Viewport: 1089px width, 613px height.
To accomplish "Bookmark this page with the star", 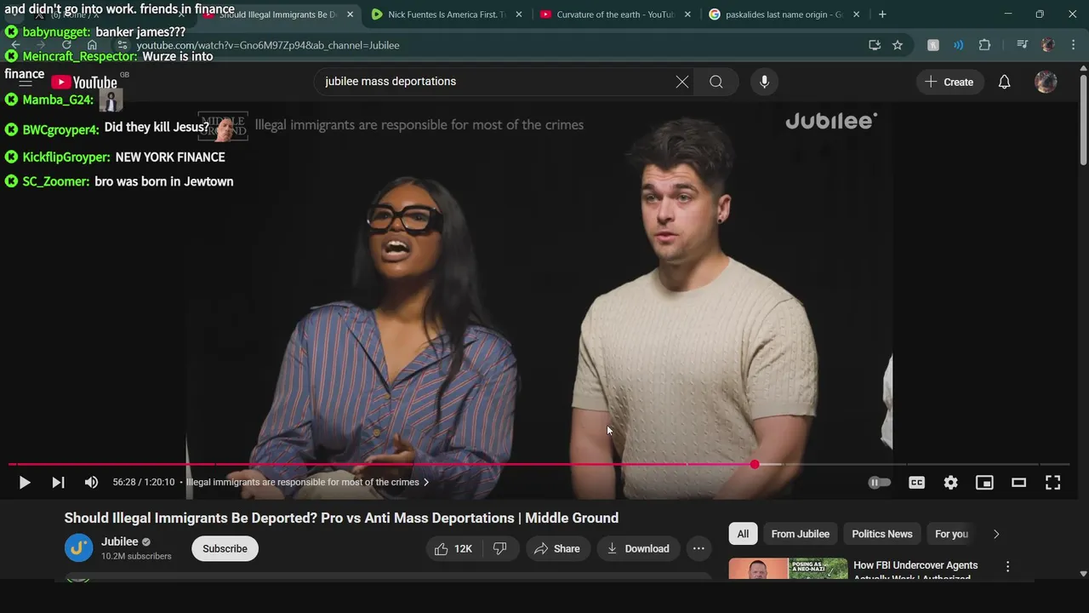I will (898, 45).
